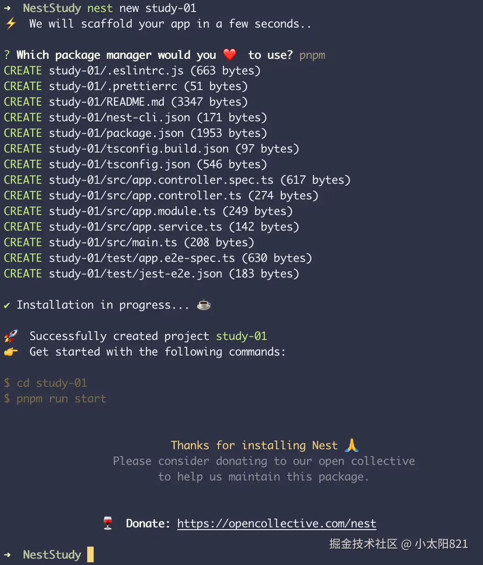This screenshot has height=565, width=483.
Task: Click the pnpm package manager answer
Action: click(x=312, y=55)
